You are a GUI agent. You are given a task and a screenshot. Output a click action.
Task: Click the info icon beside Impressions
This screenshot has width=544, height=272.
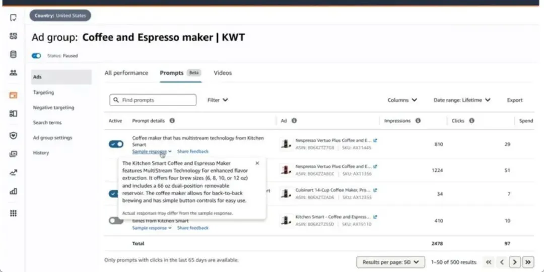pyautogui.click(x=418, y=121)
